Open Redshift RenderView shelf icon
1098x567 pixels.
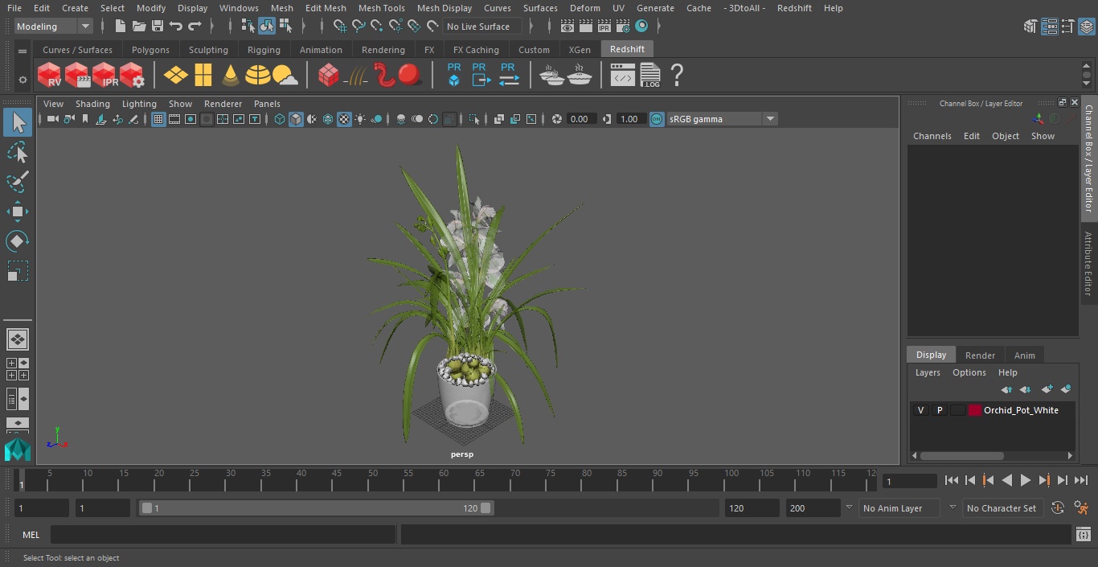pyautogui.click(x=50, y=76)
